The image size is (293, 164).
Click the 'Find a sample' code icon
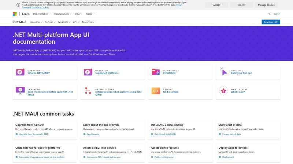pos(156,91)
